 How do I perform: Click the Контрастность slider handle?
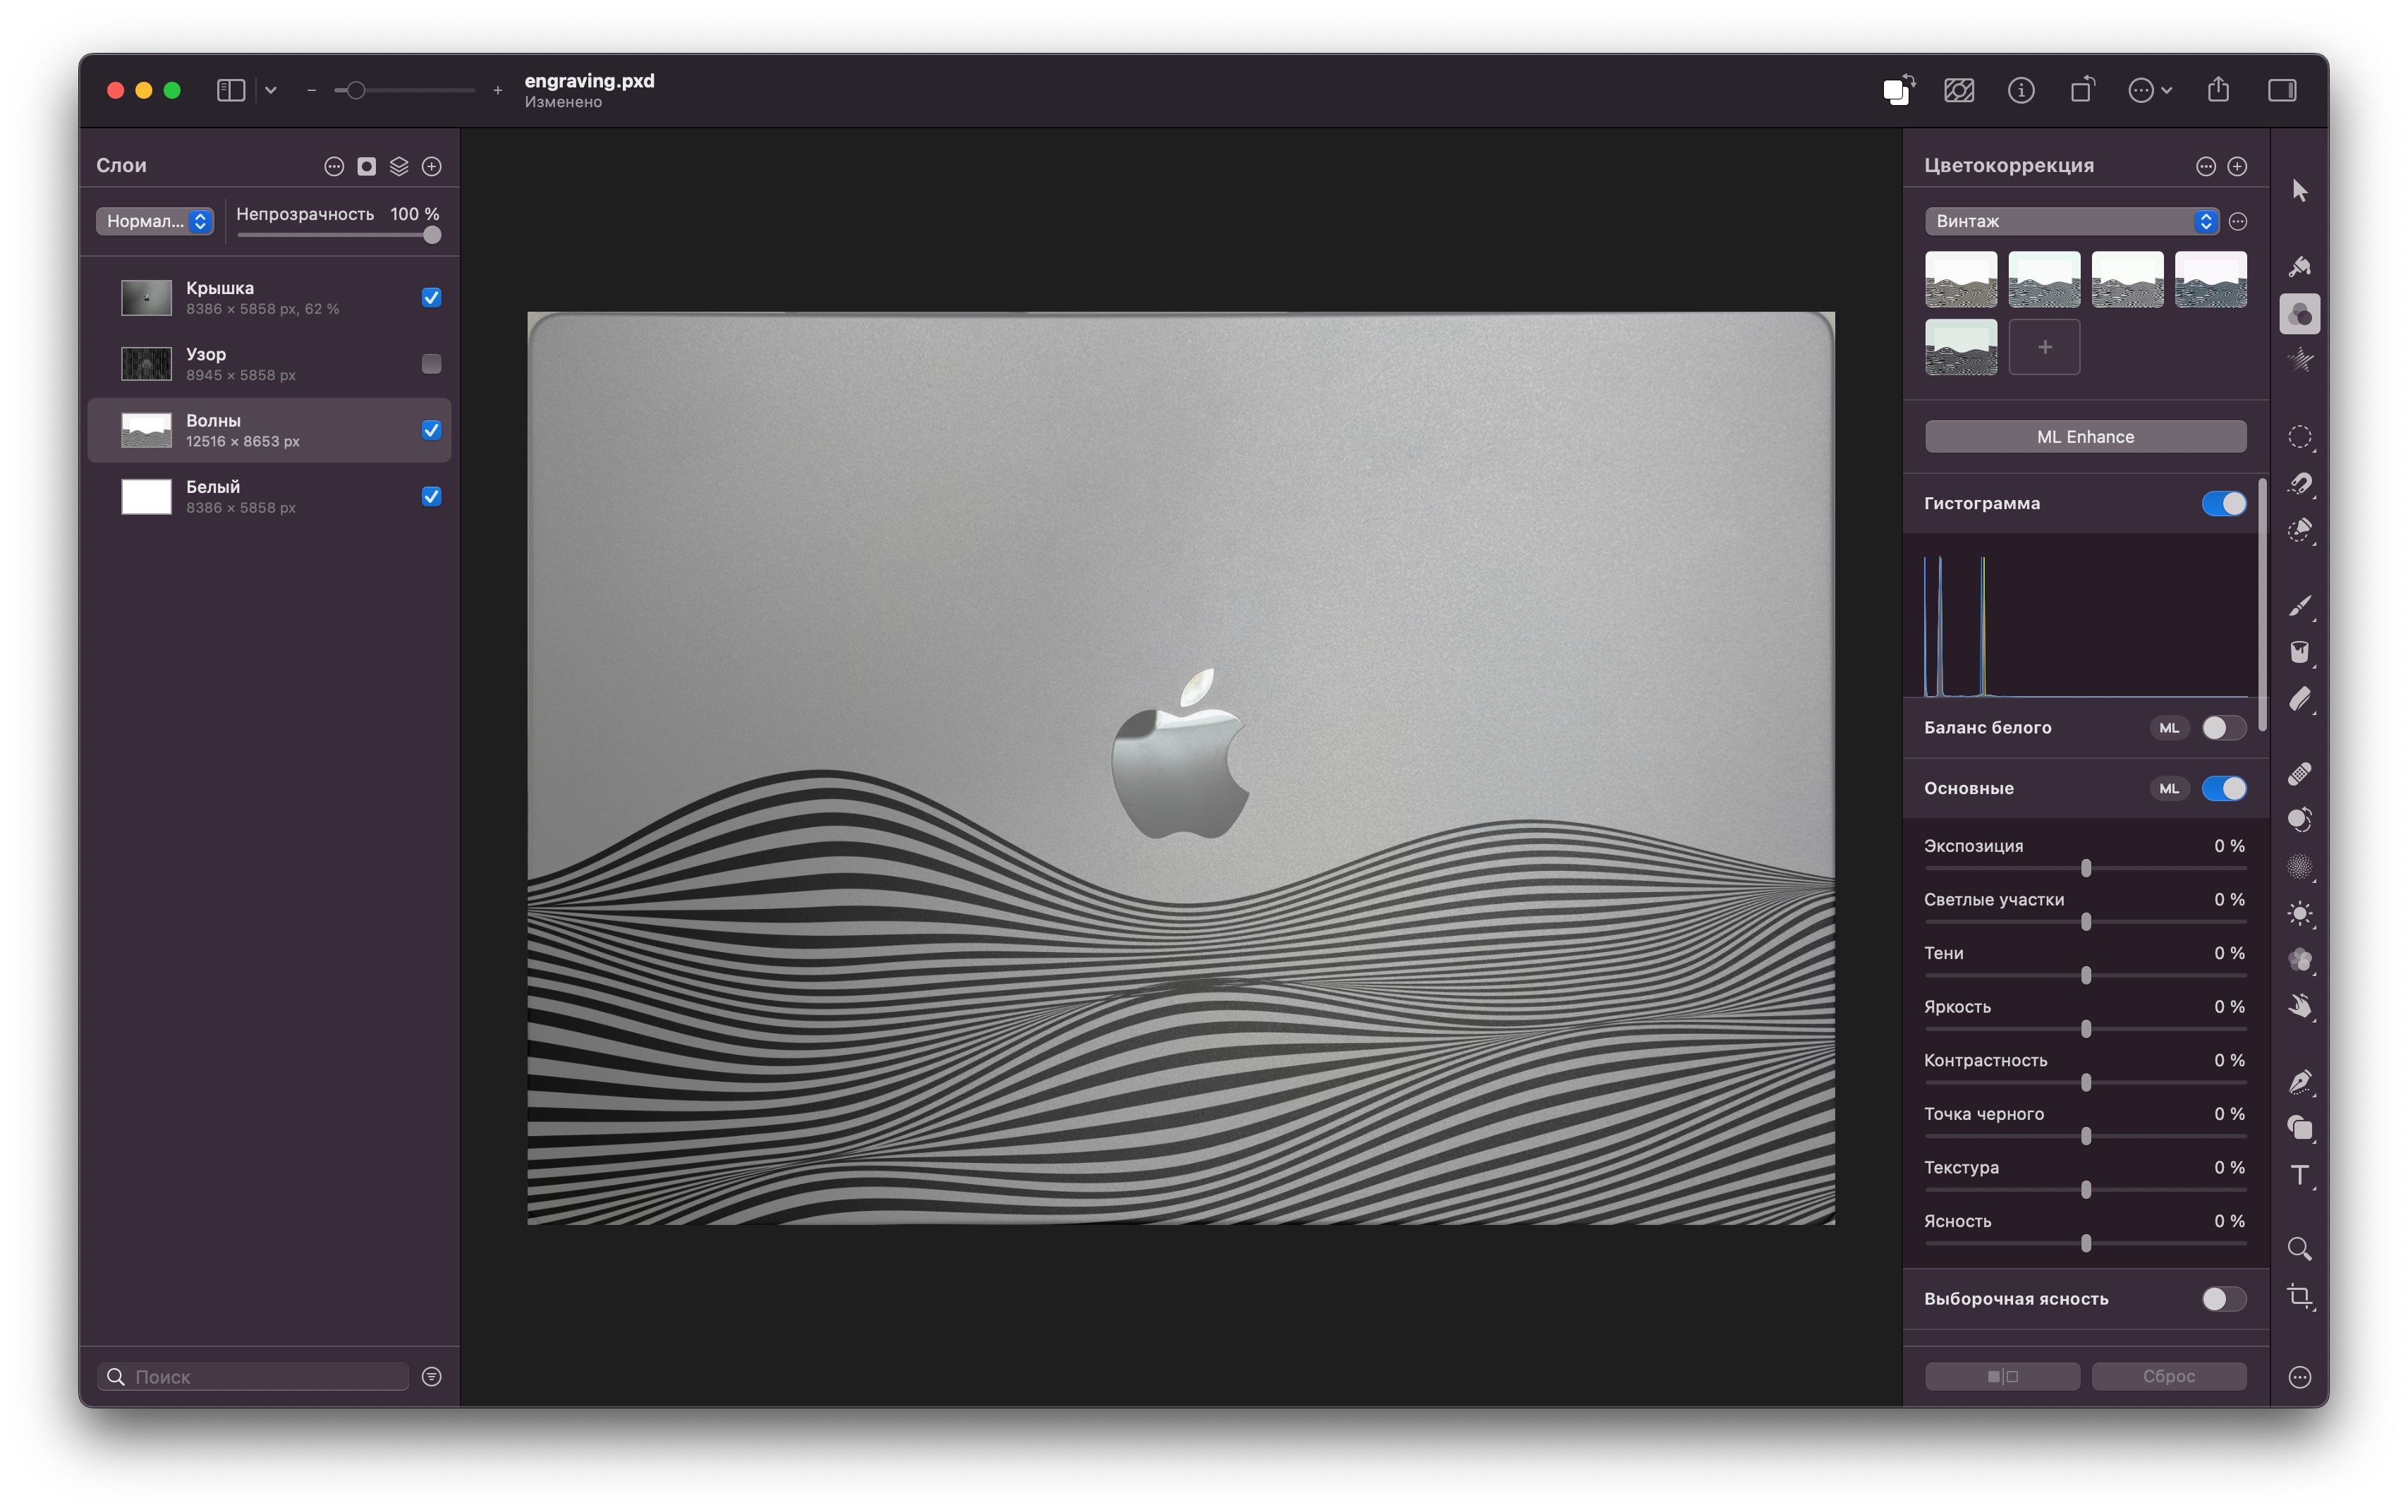tap(2086, 1083)
